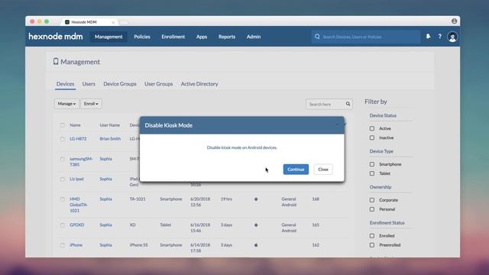Switch to the User Groups tab

pyautogui.click(x=158, y=84)
